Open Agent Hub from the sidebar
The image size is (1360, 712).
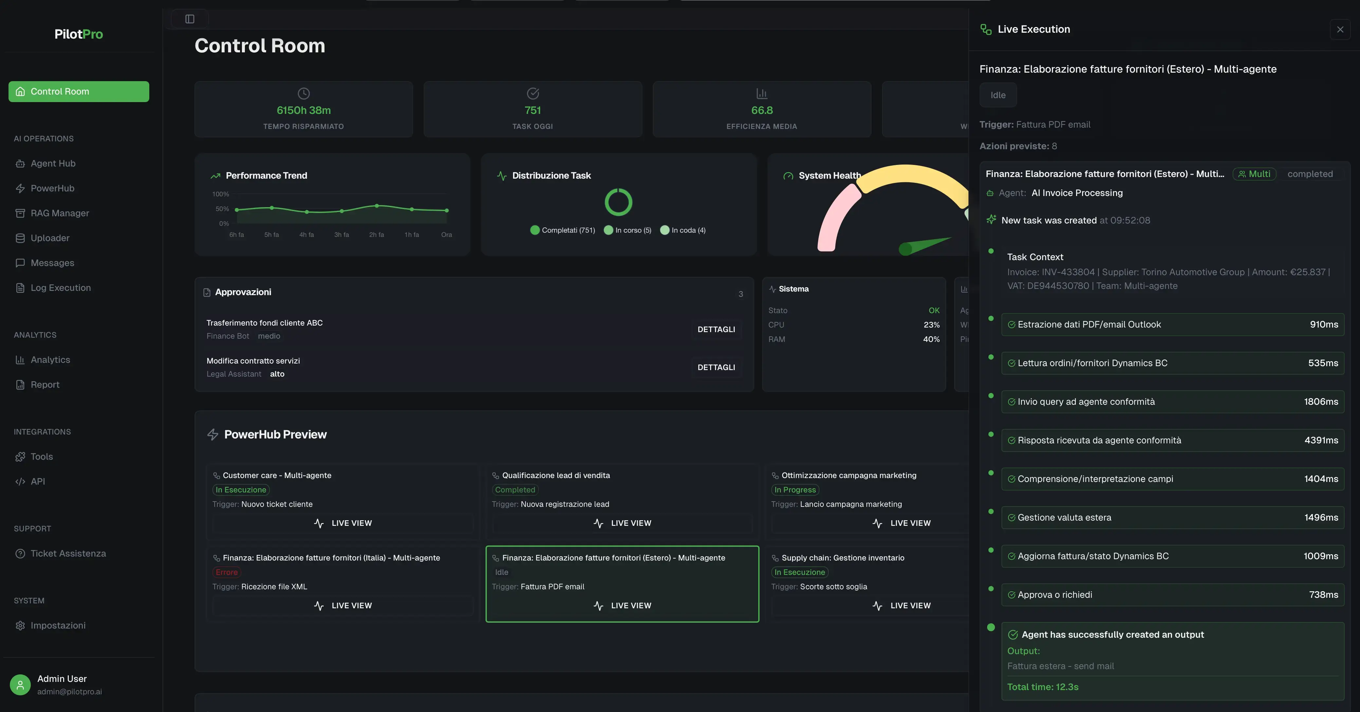(x=53, y=163)
